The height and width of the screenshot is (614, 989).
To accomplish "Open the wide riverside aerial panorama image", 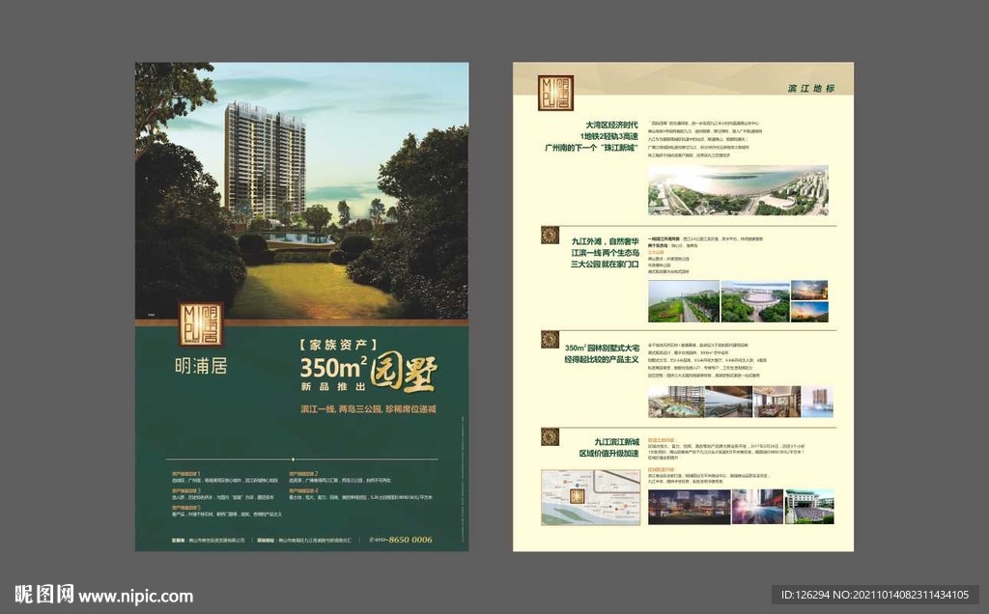I will click(x=738, y=190).
